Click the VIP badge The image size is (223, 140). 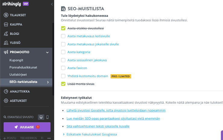(x=26, y=4)
